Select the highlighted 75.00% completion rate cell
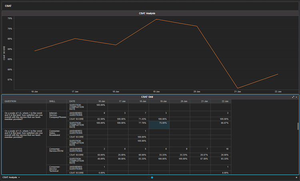Screen dimensions: 300x181 click(159, 125)
